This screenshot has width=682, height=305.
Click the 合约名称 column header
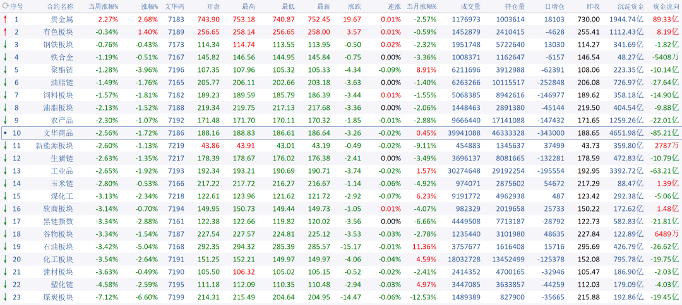(60, 6)
